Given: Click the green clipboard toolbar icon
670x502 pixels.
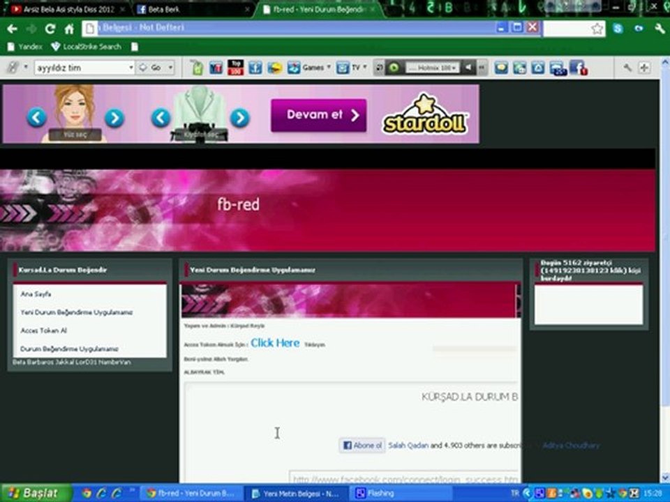Looking at the screenshot, I should click(197, 68).
